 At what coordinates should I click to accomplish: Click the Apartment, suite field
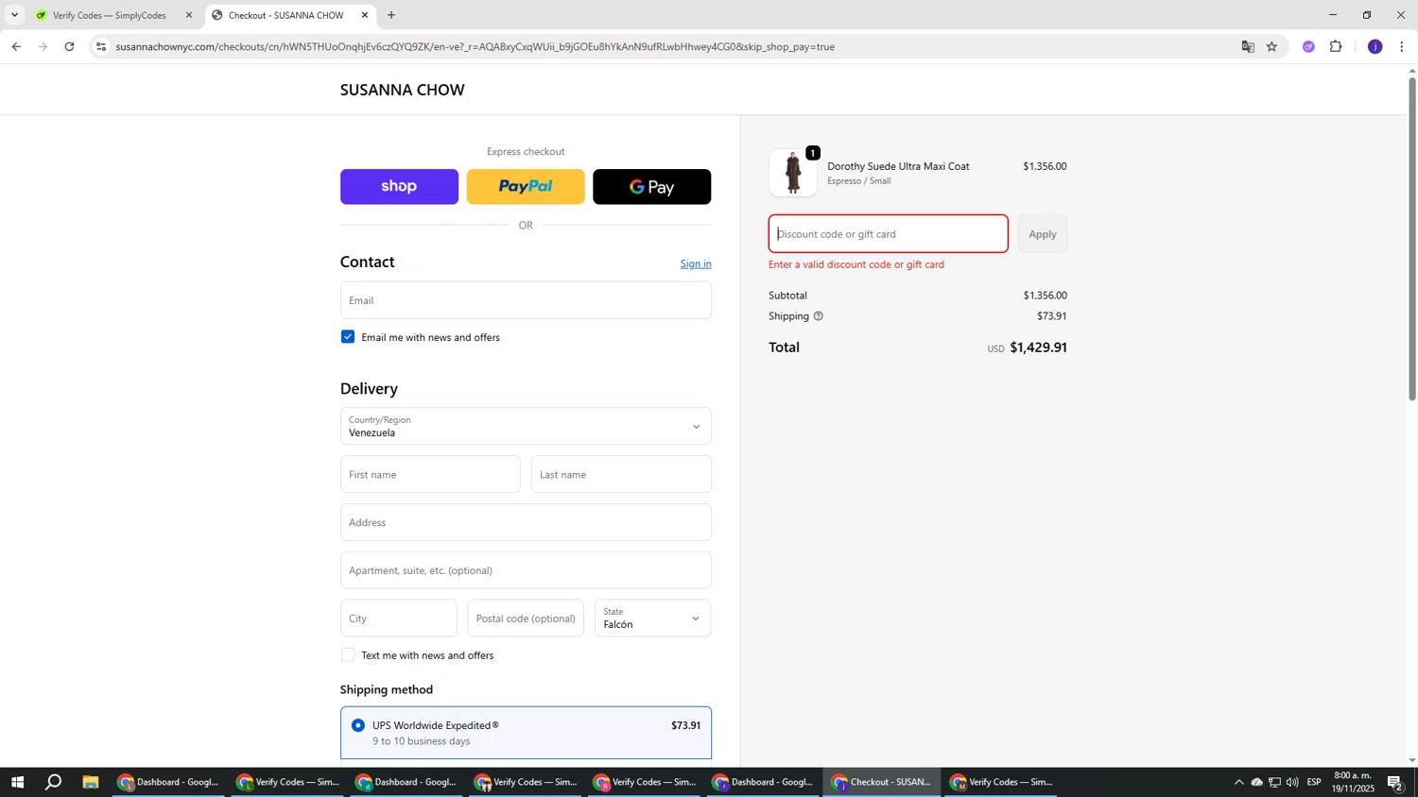526,570
